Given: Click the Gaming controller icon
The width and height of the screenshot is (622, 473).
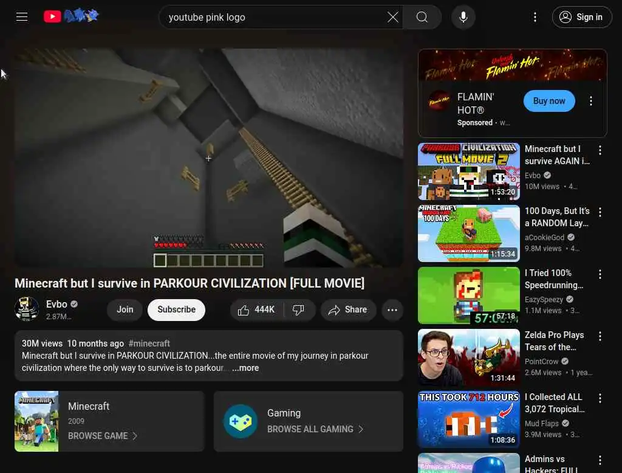Looking at the screenshot, I should click(241, 421).
